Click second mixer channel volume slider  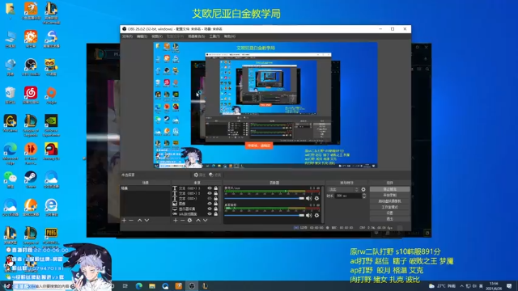(265, 215)
